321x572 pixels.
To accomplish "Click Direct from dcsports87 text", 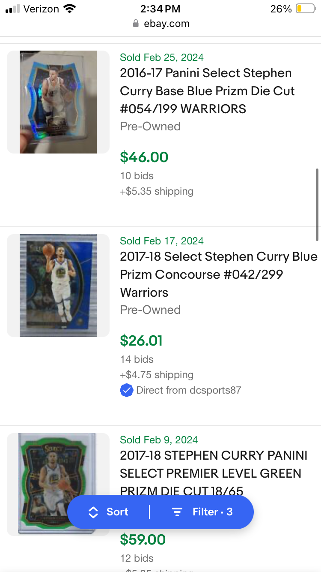I will [189, 390].
